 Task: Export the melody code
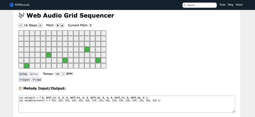pyautogui.click(x=24, y=80)
